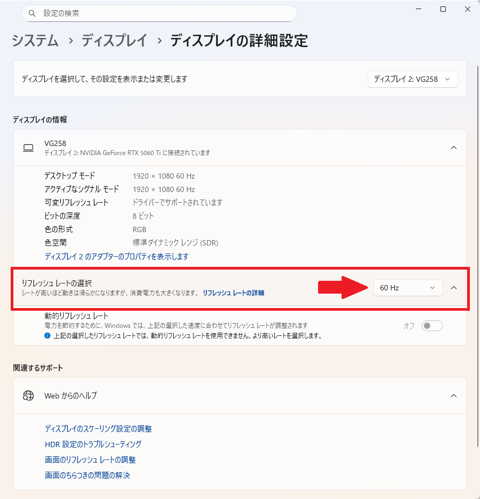Collapse the Web からのヘルプ section
480x499 pixels.
click(x=454, y=396)
